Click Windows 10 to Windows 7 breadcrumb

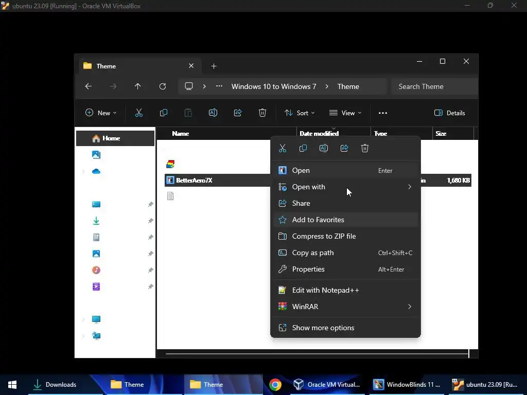tap(274, 86)
